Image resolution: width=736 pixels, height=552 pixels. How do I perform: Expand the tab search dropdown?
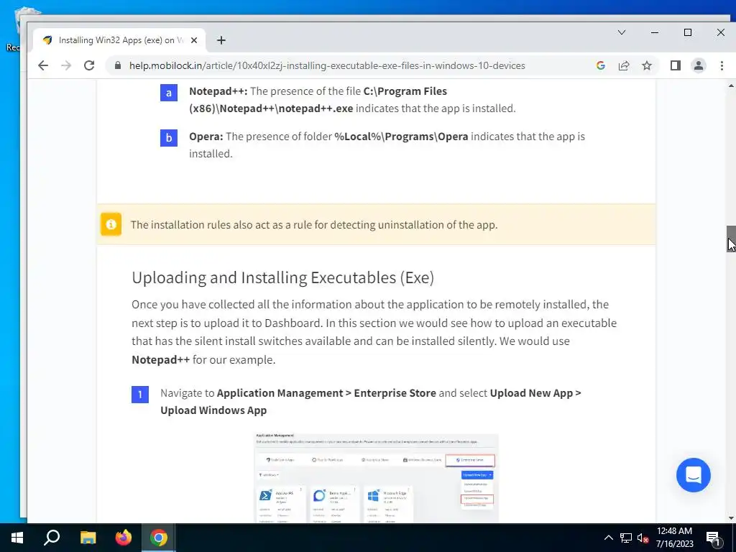click(622, 32)
